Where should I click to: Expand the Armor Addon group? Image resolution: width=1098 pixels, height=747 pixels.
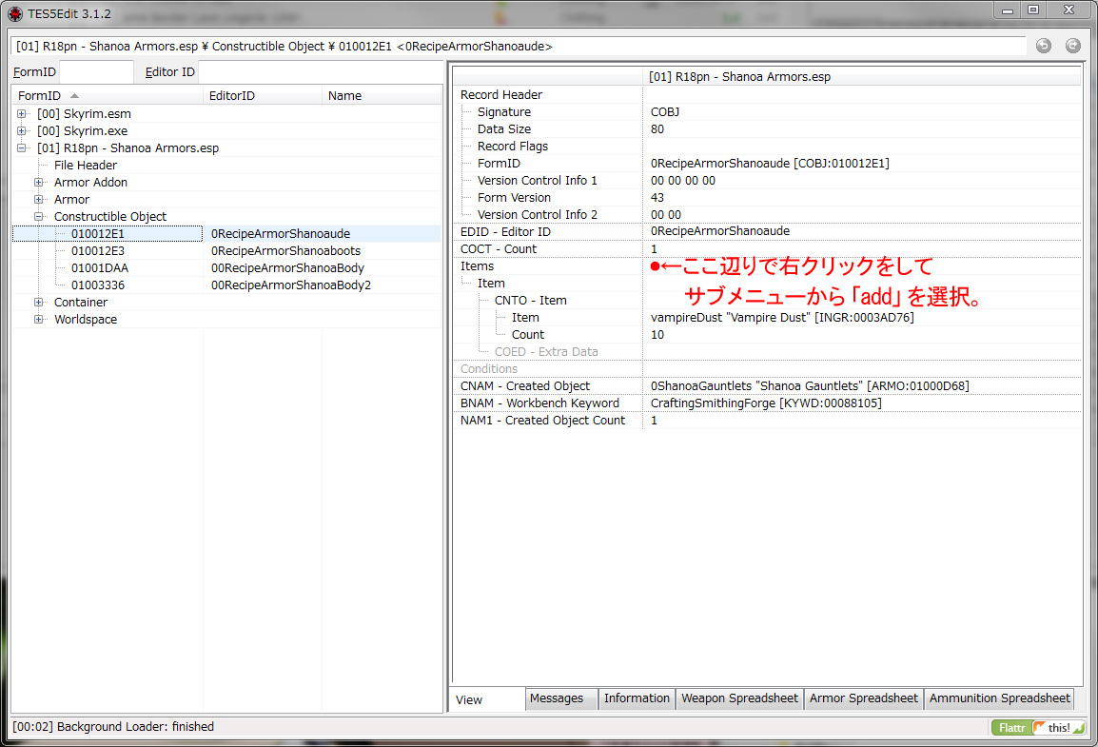38,183
